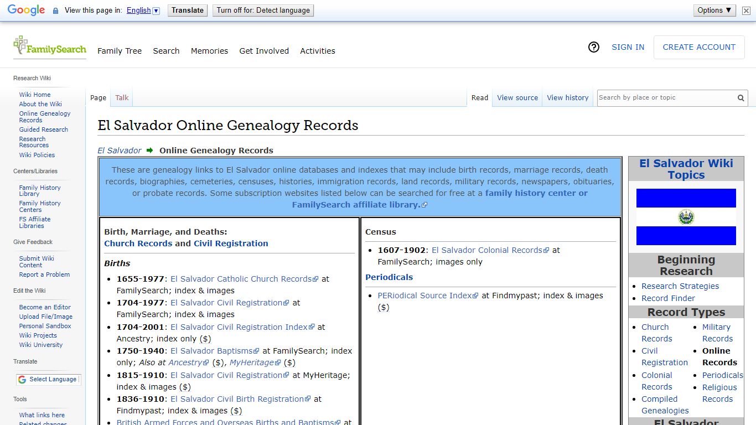Image resolution: width=756 pixels, height=425 pixels.
Task: Click the FamilySearch logo
Action: click(50, 46)
